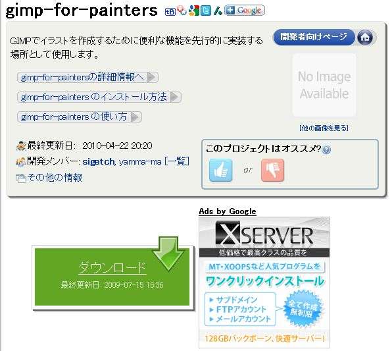Image resolution: width=392 pixels, height=351 pixels.
Task: Open yamma-ma member link
Action: [x=140, y=162]
